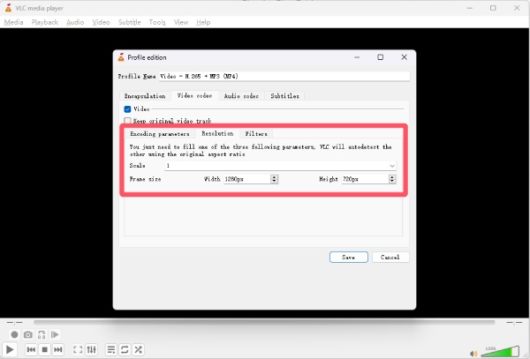Toggle the loop/repeat mode icon
The height and width of the screenshot is (359, 530).
coord(125,349)
